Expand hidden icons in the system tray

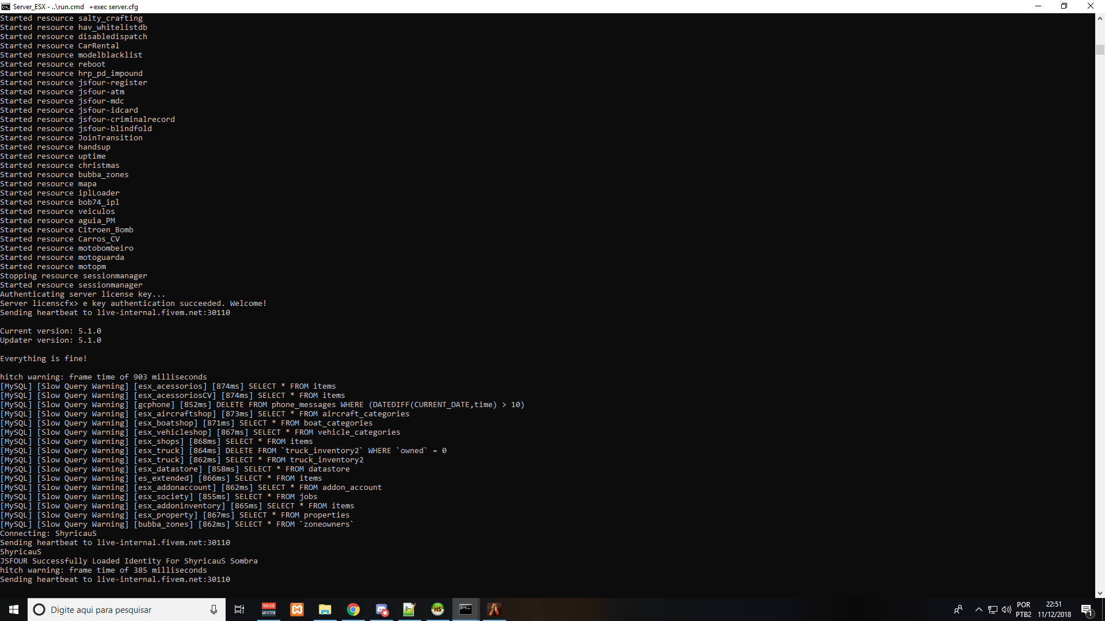(x=978, y=609)
